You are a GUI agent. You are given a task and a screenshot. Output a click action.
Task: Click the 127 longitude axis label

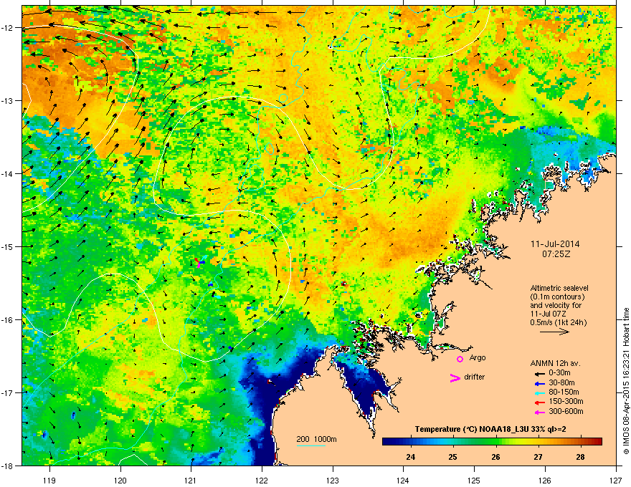point(616,480)
